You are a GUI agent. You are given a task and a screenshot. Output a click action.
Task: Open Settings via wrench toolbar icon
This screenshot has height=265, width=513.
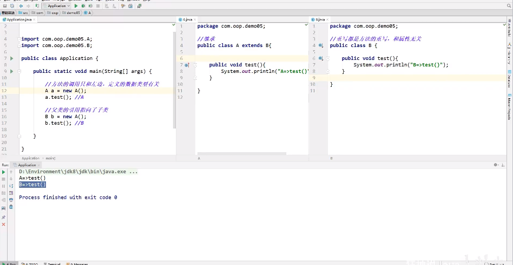click(x=123, y=6)
